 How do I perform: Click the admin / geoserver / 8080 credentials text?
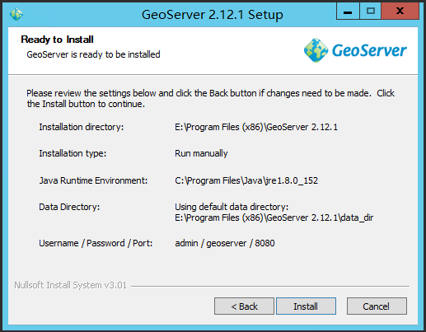[225, 243]
